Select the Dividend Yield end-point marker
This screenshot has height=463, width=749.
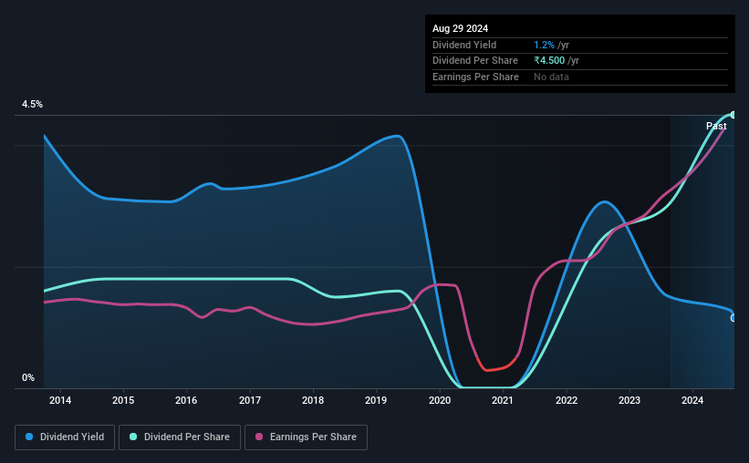(733, 318)
